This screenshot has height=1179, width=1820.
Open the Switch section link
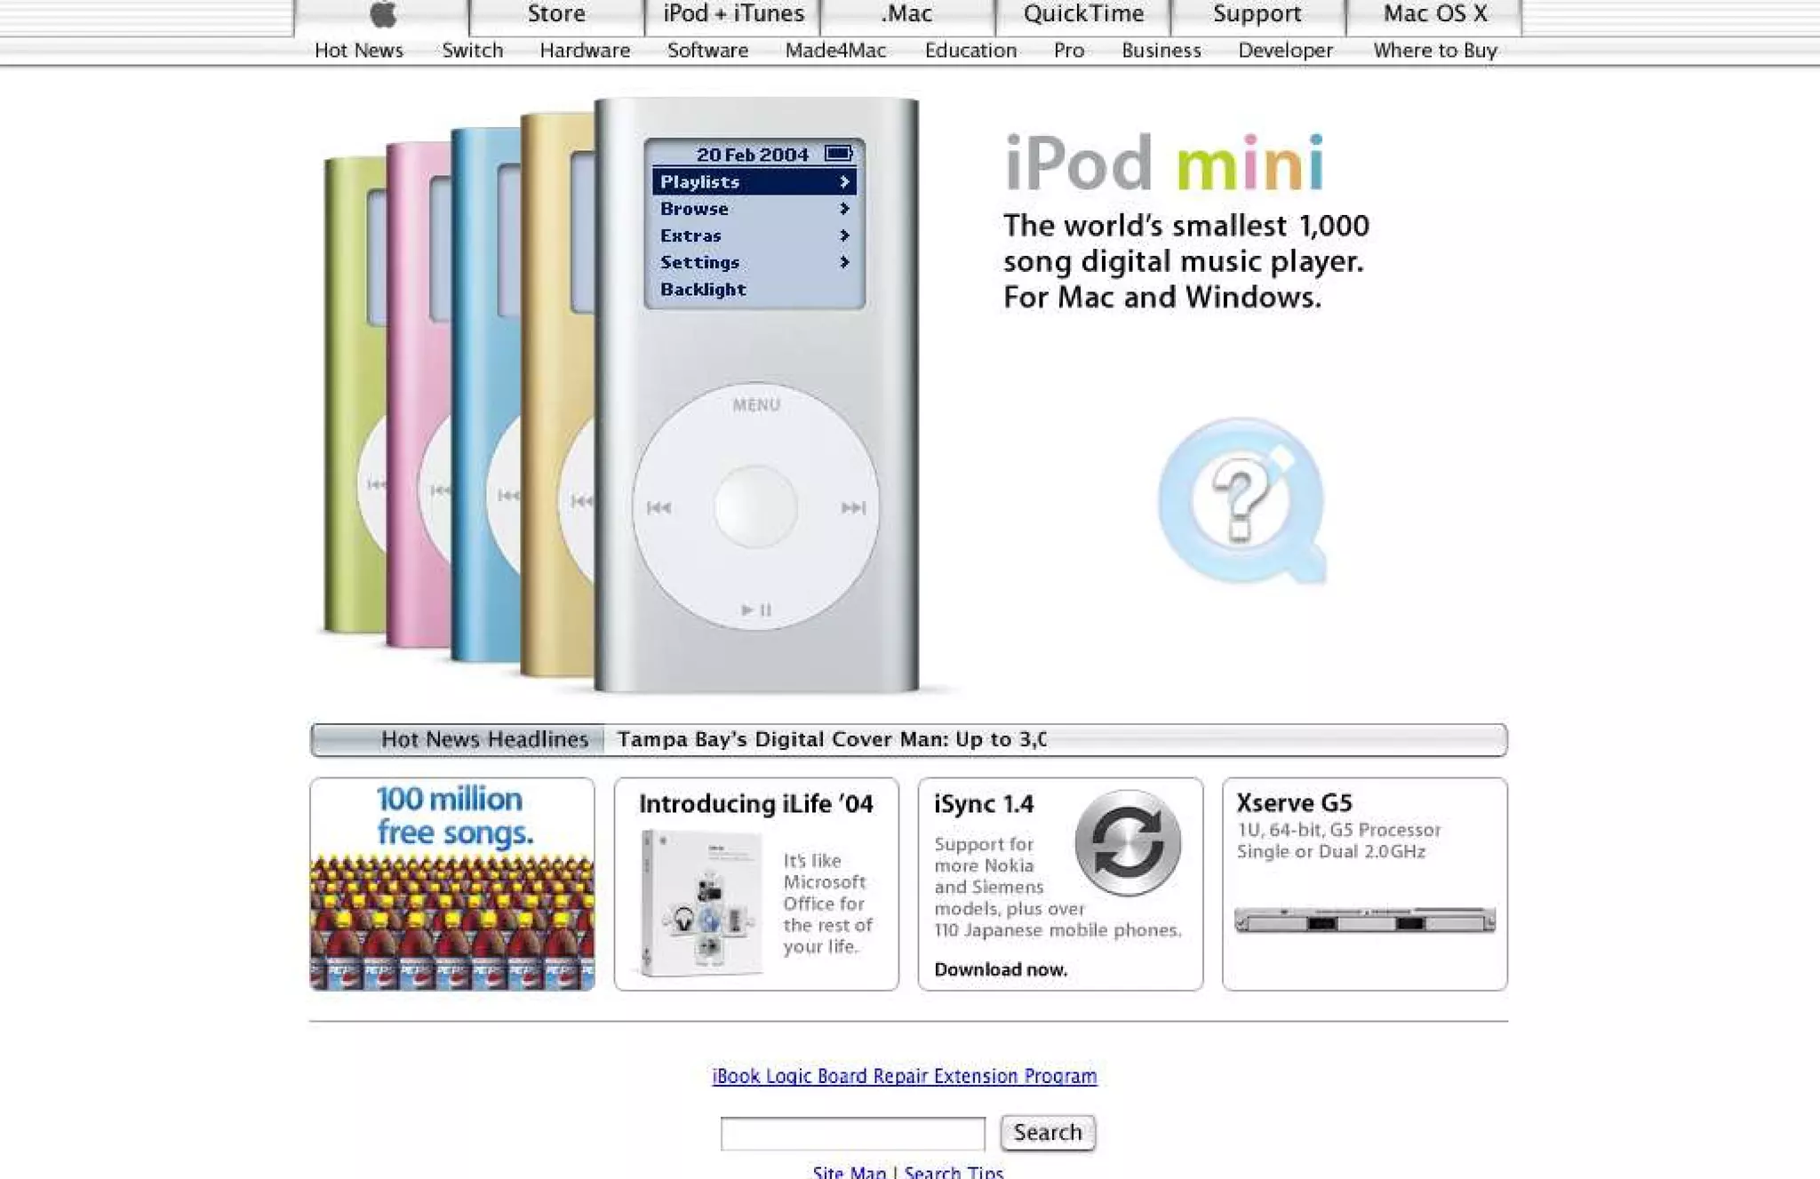coord(473,51)
